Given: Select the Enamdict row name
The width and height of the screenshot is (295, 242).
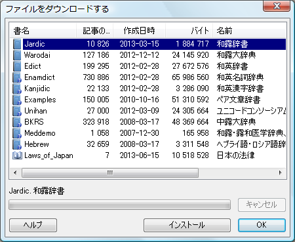Looking at the screenshot, I should coord(39,77).
